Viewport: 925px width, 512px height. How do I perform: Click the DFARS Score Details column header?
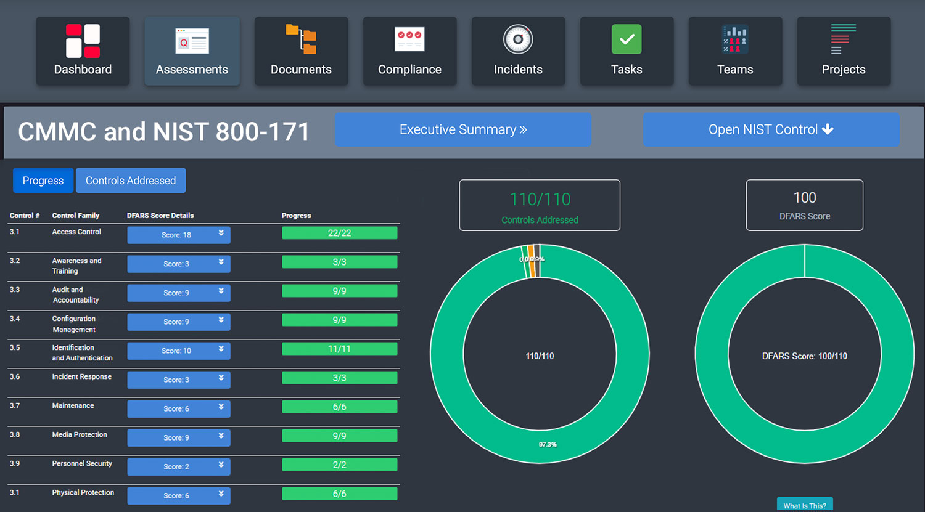pyautogui.click(x=160, y=216)
